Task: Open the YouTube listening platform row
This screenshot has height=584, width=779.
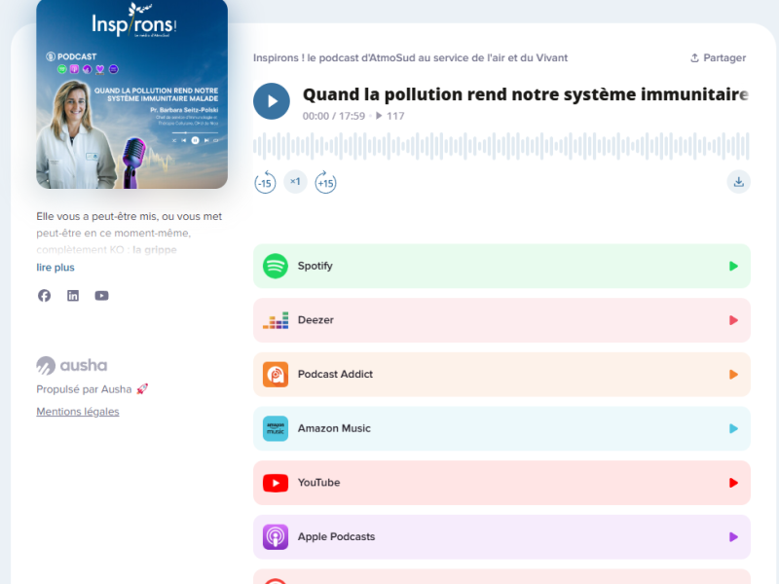Action: coord(501,483)
